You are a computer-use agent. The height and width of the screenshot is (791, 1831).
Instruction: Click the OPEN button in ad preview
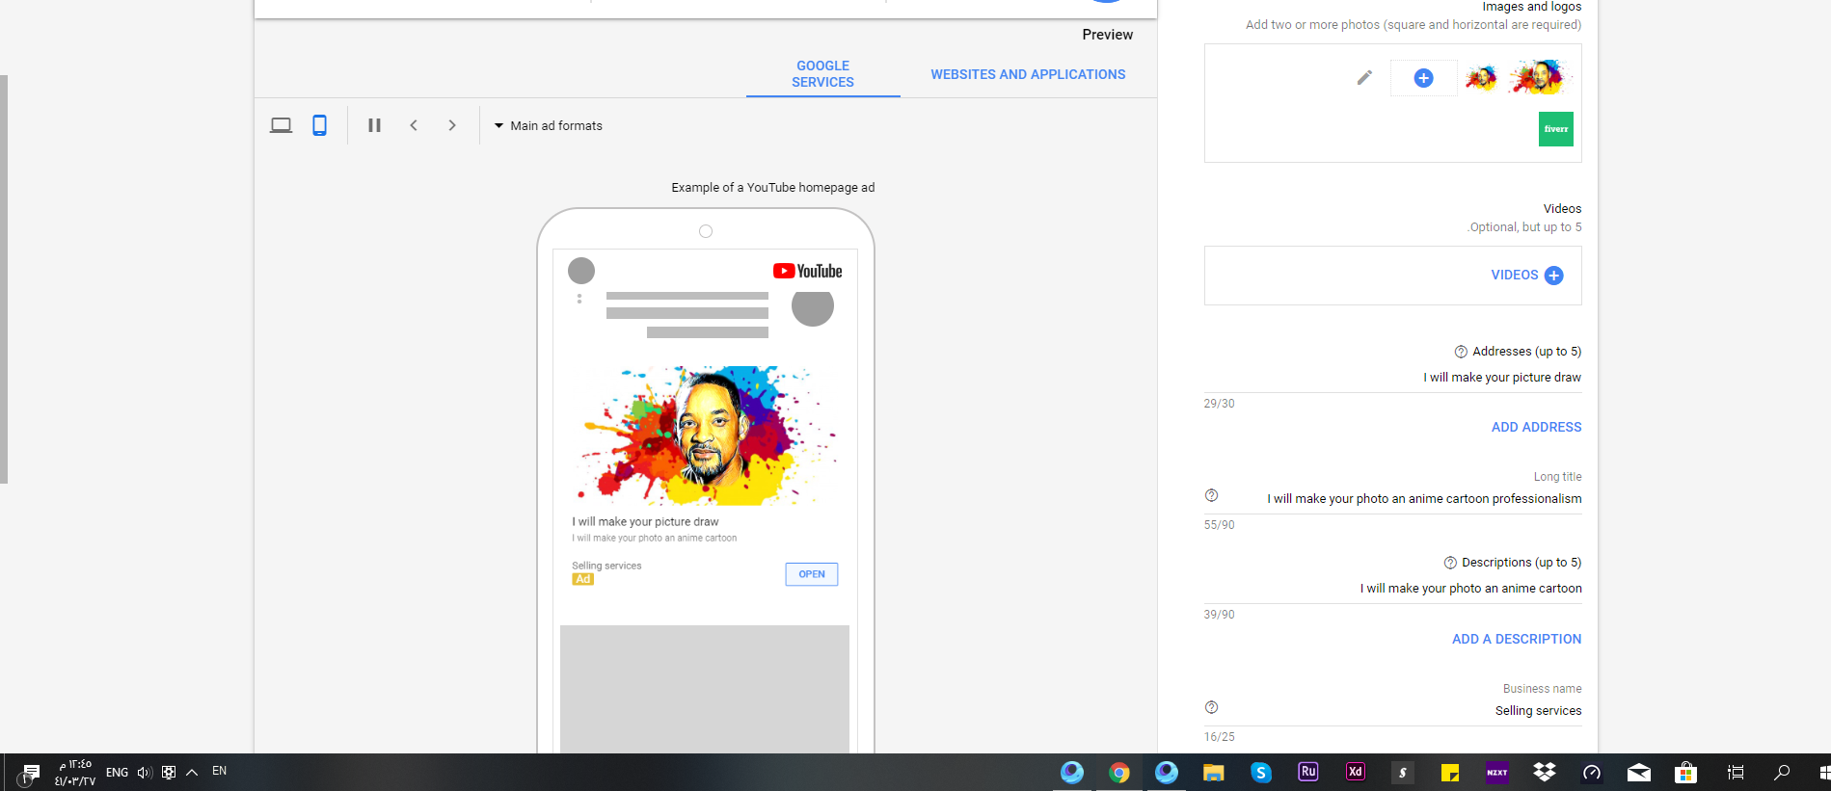[x=812, y=574]
